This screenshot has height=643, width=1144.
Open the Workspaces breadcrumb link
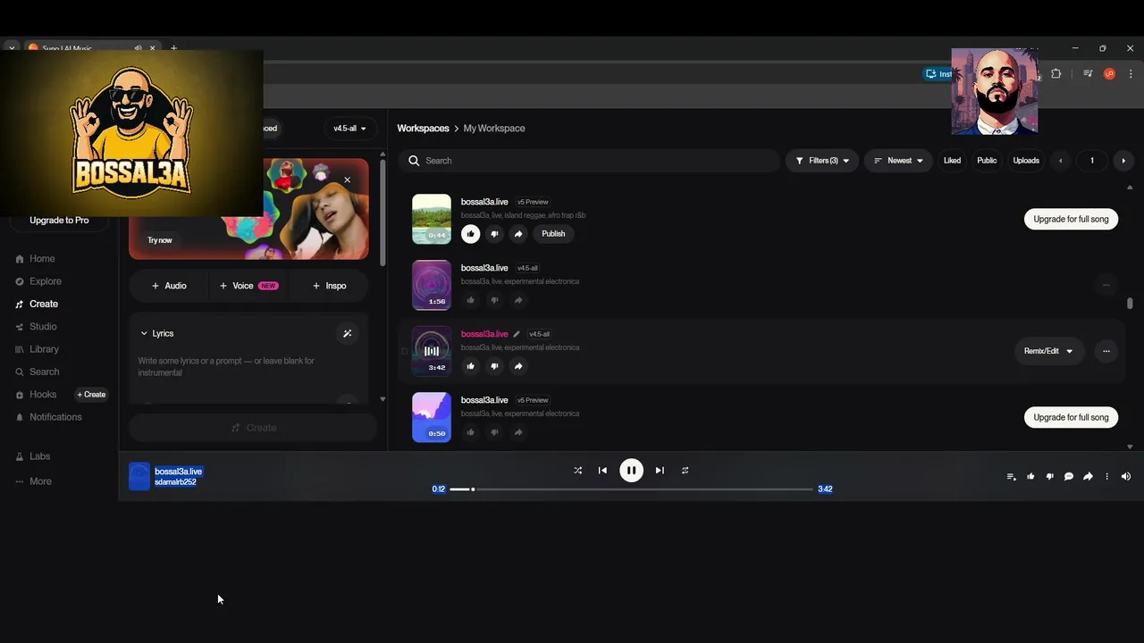click(423, 129)
